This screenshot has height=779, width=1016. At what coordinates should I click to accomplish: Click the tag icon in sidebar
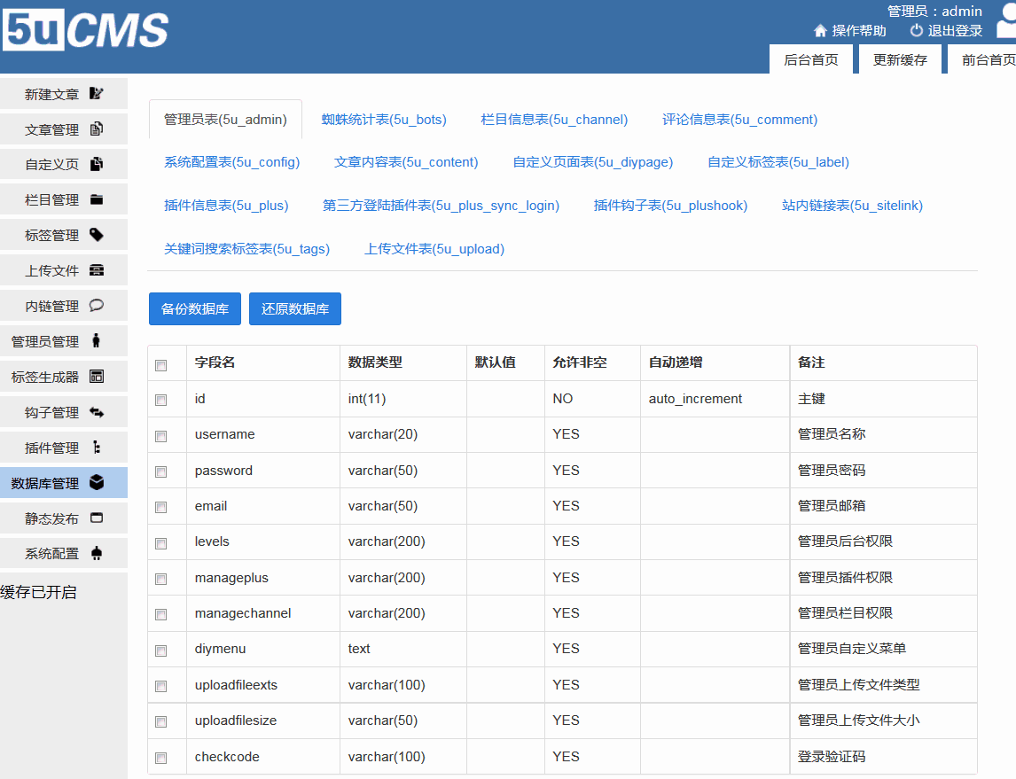pos(97,236)
